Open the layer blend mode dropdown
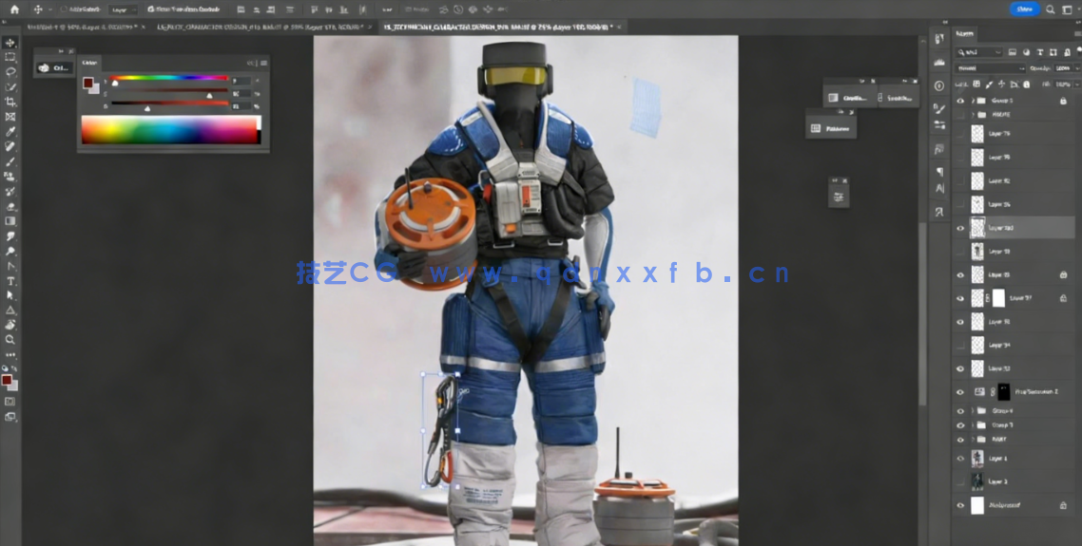1082x546 pixels. (990, 68)
